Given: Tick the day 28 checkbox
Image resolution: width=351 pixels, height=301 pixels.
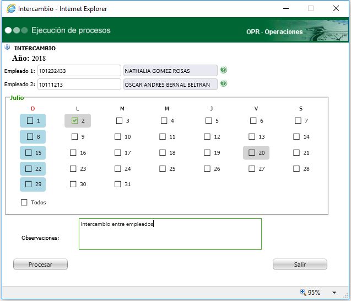Looking at the screenshot, I should click(296, 168).
